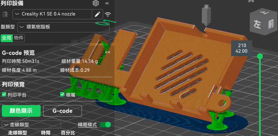Click the 走線類型 column header
The width and height of the screenshot is (278, 136).
[18, 133]
